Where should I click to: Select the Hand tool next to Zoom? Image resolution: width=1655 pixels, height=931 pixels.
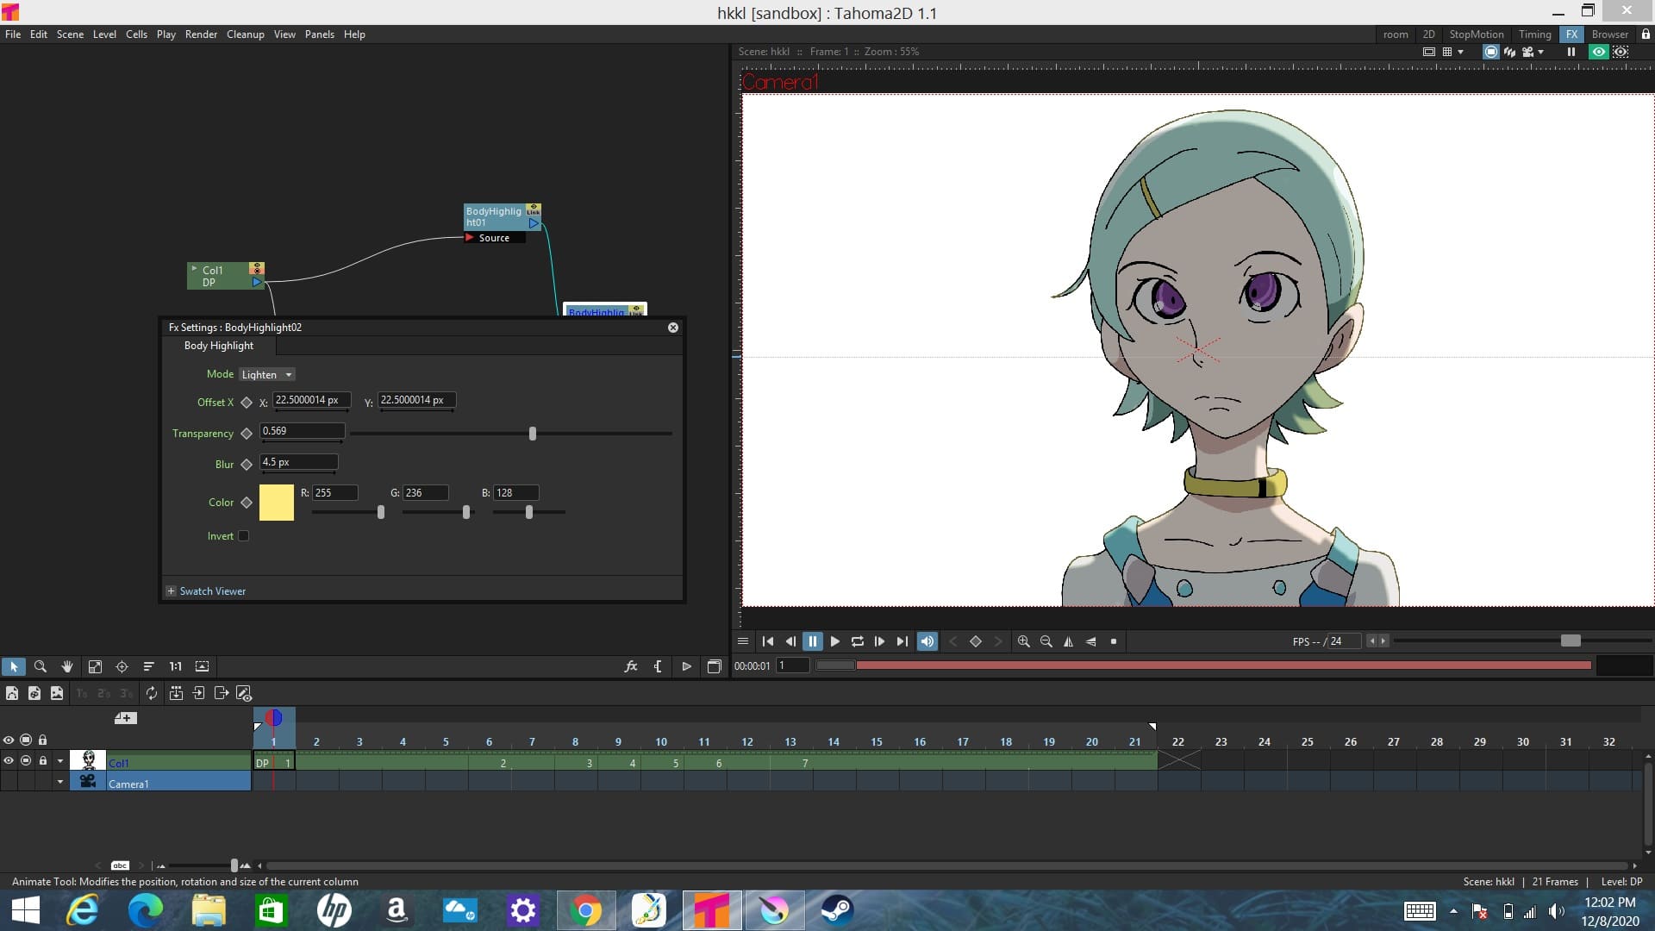pos(67,666)
